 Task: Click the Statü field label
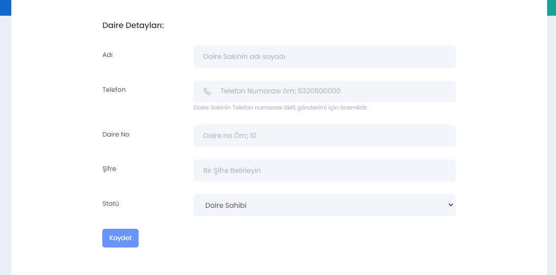(x=110, y=203)
